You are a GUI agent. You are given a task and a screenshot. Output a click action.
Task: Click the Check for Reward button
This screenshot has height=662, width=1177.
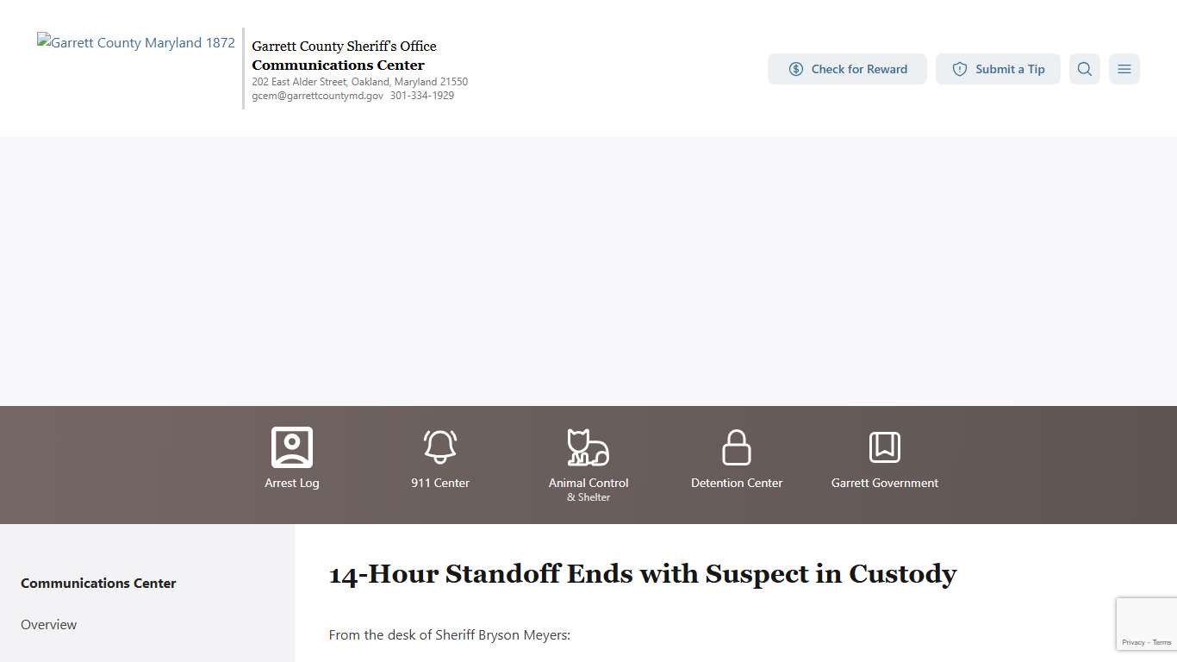coord(847,69)
